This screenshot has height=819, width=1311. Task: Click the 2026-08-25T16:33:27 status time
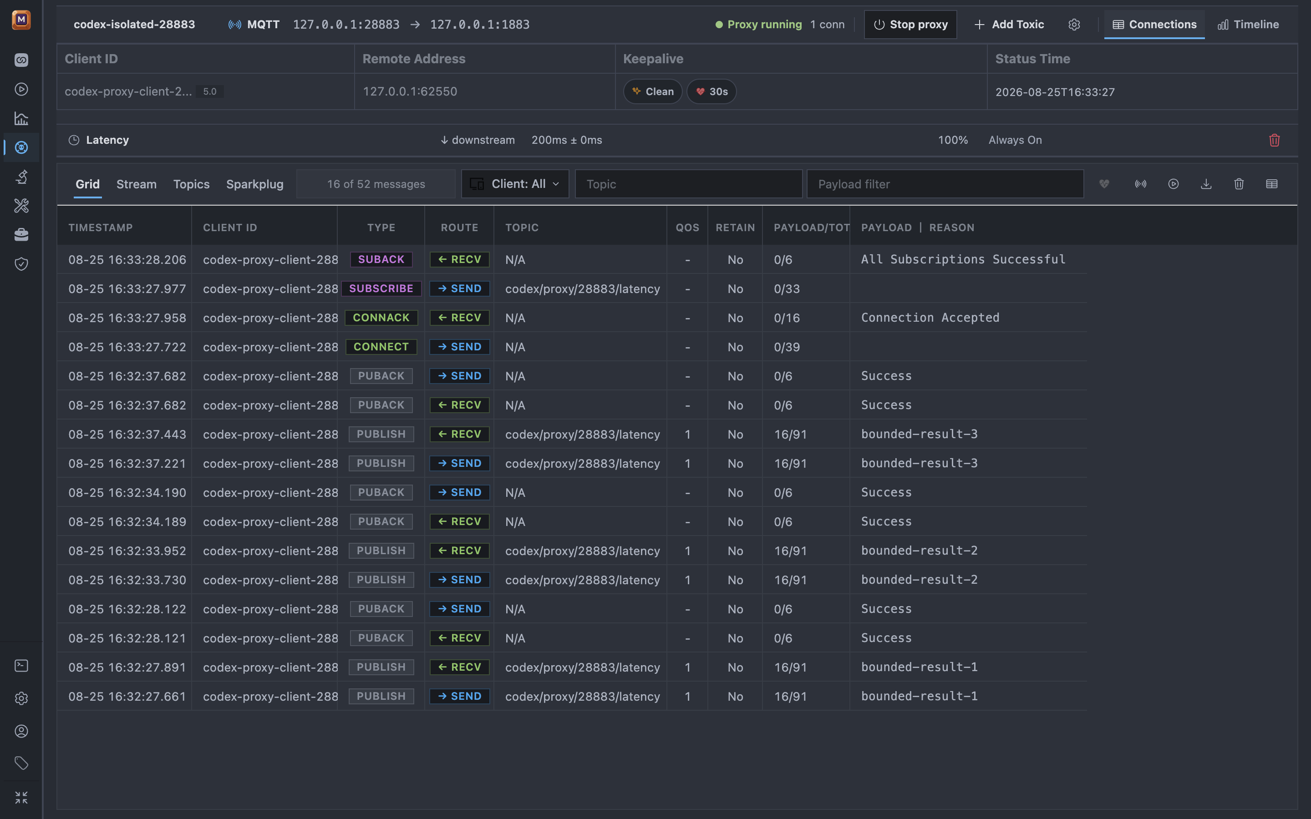(x=1055, y=92)
